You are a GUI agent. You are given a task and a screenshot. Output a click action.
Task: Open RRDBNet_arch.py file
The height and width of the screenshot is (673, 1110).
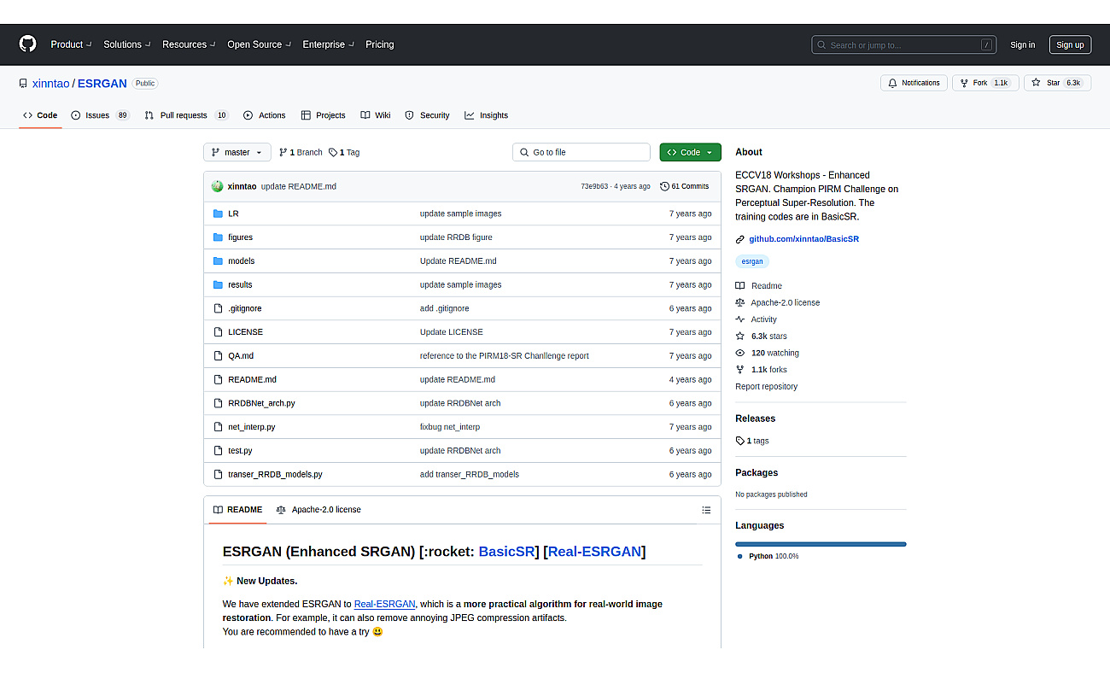click(261, 403)
